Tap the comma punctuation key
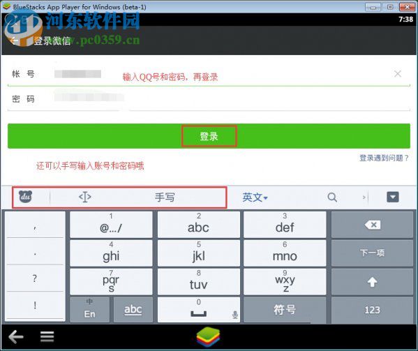Screen dimensions: 418x351 pos(35,225)
